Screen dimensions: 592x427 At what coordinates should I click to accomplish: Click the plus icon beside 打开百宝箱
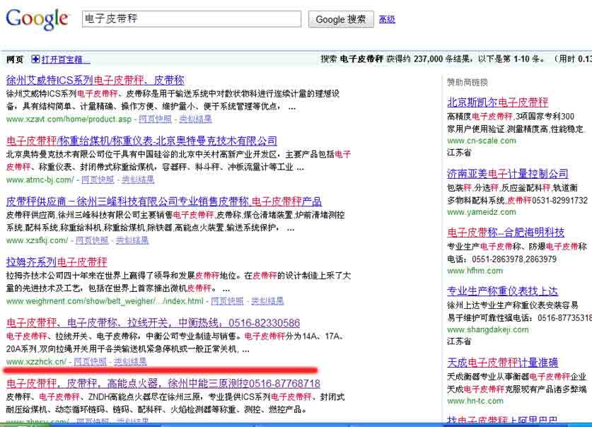35,59
